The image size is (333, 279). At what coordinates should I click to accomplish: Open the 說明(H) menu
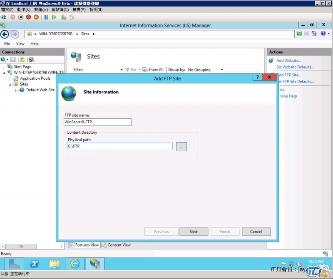point(96,10)
